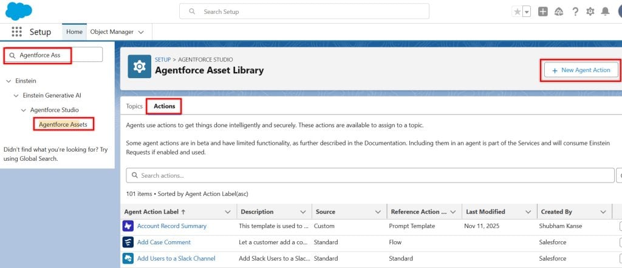This screenshot has width=622, height=268.
Task: Open Last Modified column menu chevron
Action: pos(528,212)
